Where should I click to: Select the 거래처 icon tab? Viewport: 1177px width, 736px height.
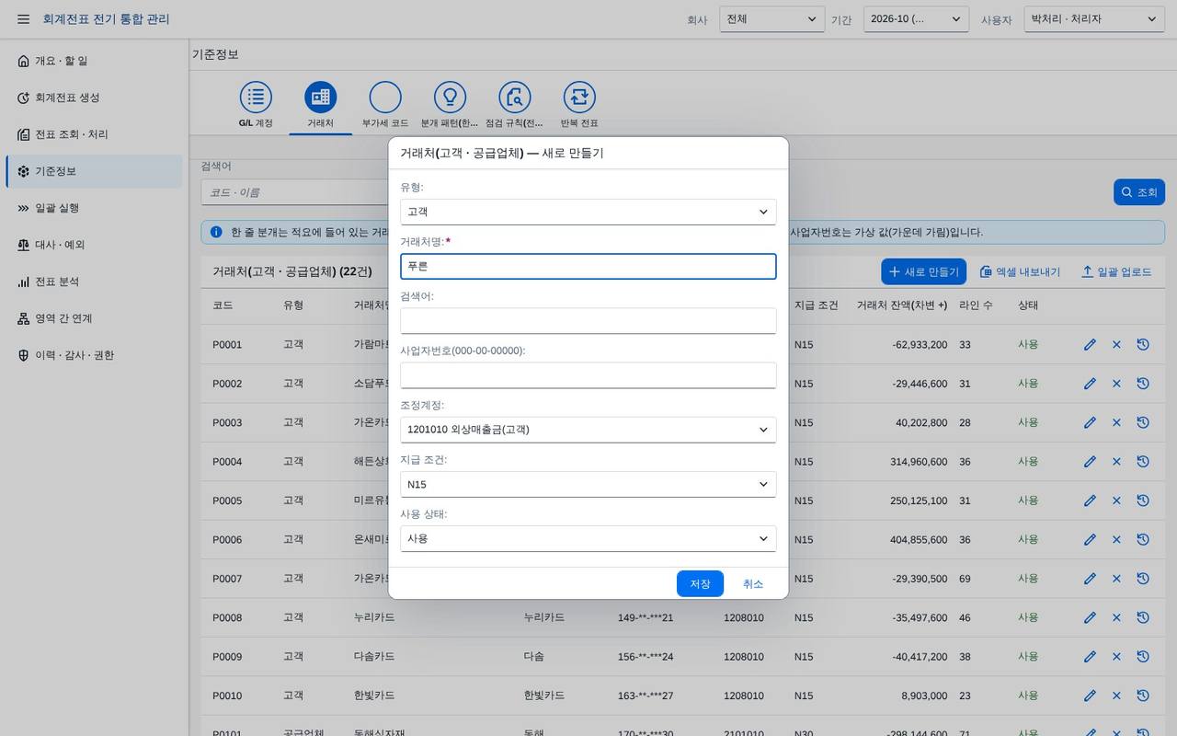tap(321, 104)
